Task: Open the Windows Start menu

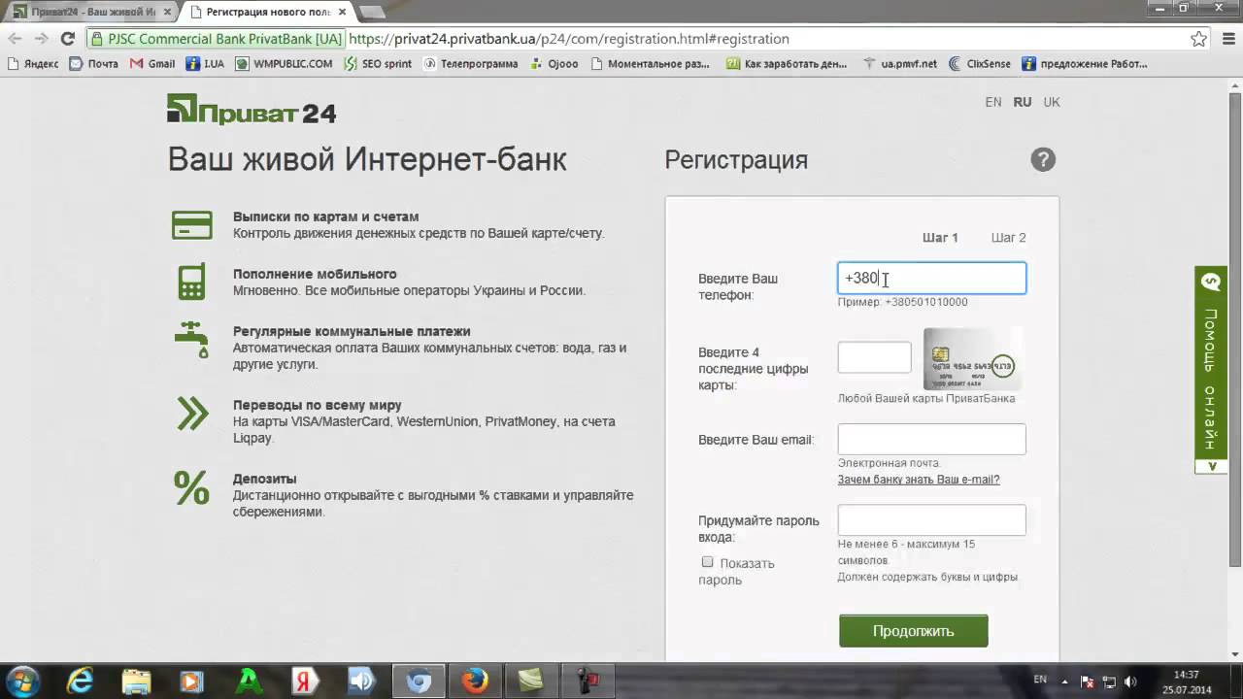Action: pyautogui.click(x=22, y=682)
